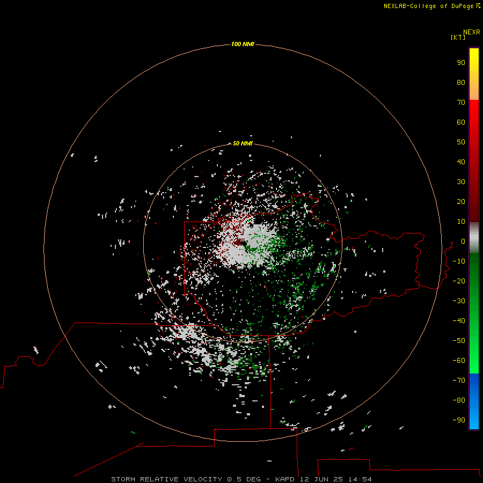Select the -20 knot scale value

point(459,281)
